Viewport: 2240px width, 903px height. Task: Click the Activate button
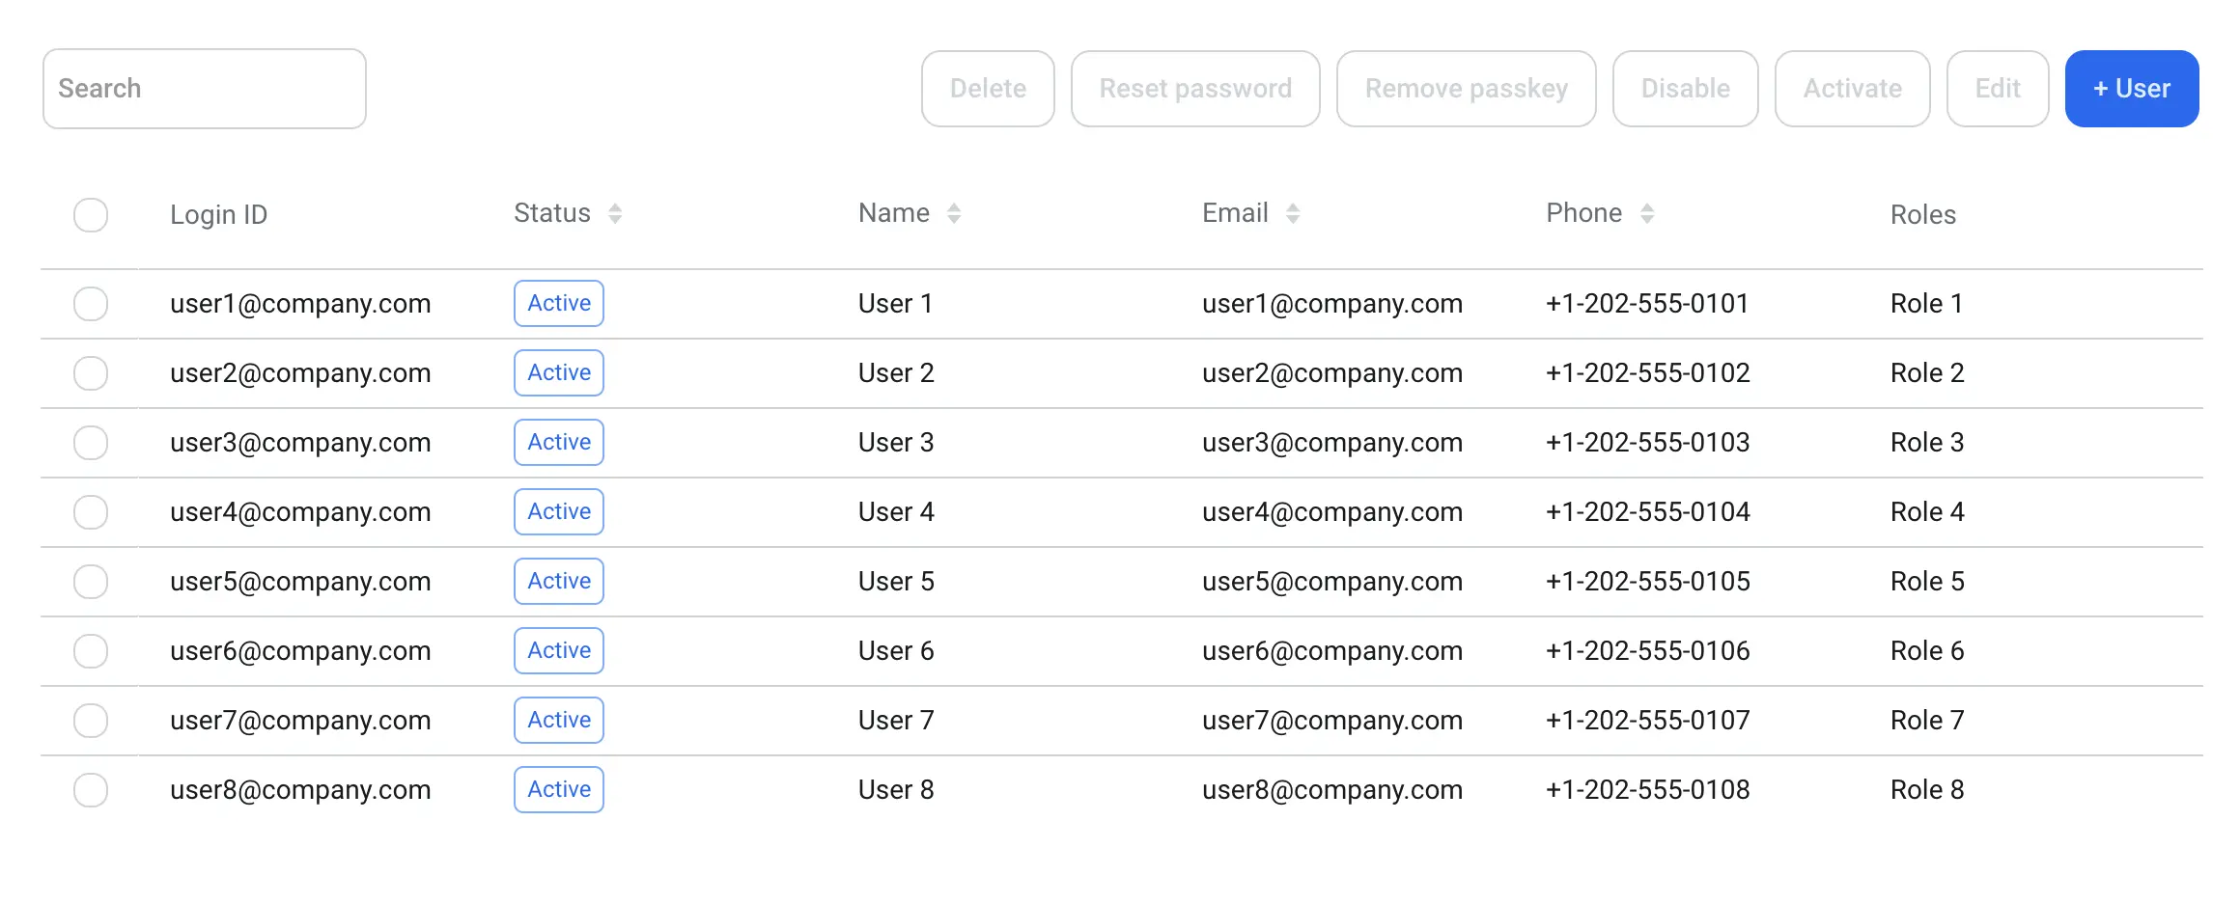pos(1852,88)
